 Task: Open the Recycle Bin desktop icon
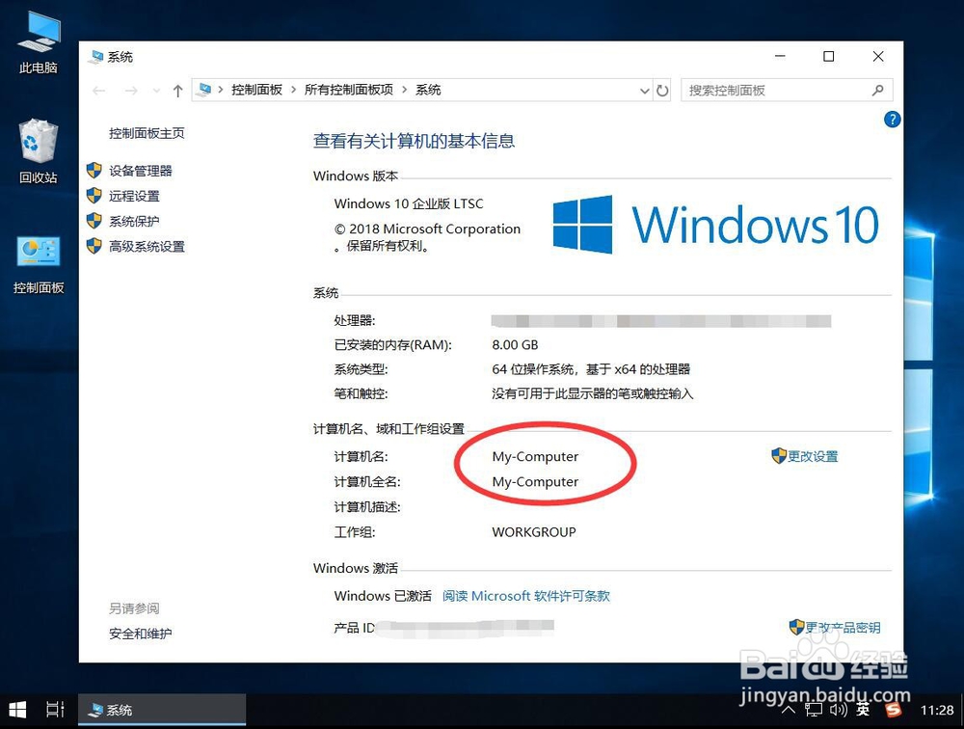click(x=39, y=151)
